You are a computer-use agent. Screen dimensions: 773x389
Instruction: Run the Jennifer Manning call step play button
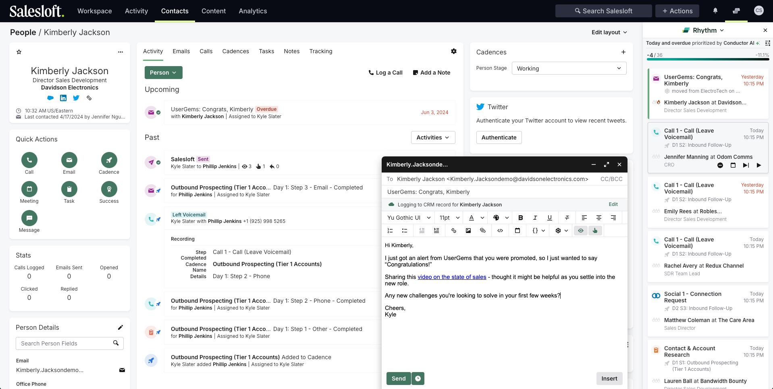point(759,165)
